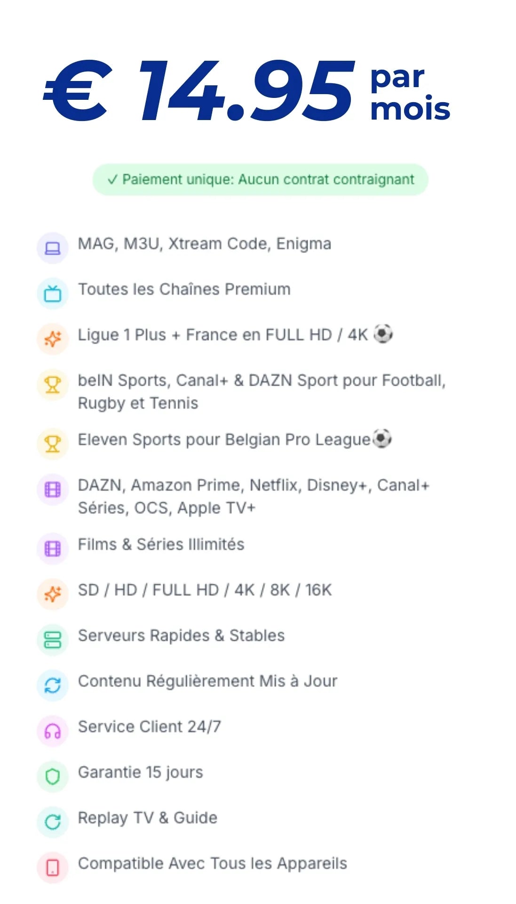Click the film icon beside DAZN, Amazon Prime

pyautogui.click(x=53, y=490)
